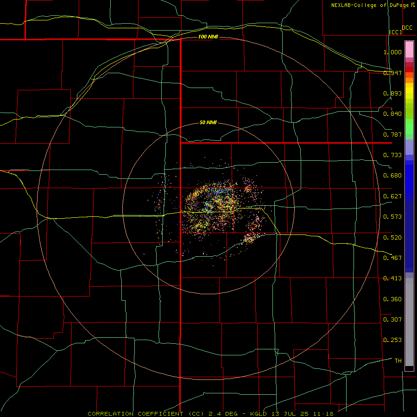Select the 0.467 legend value
This screenshot has height=417, width=417.
click(392, 258)
